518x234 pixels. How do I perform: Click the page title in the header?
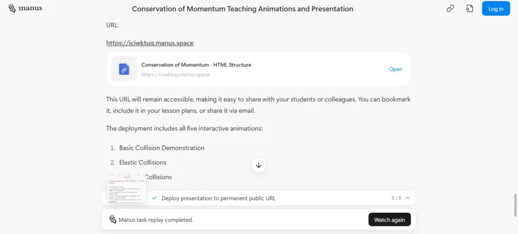(242, 9)
